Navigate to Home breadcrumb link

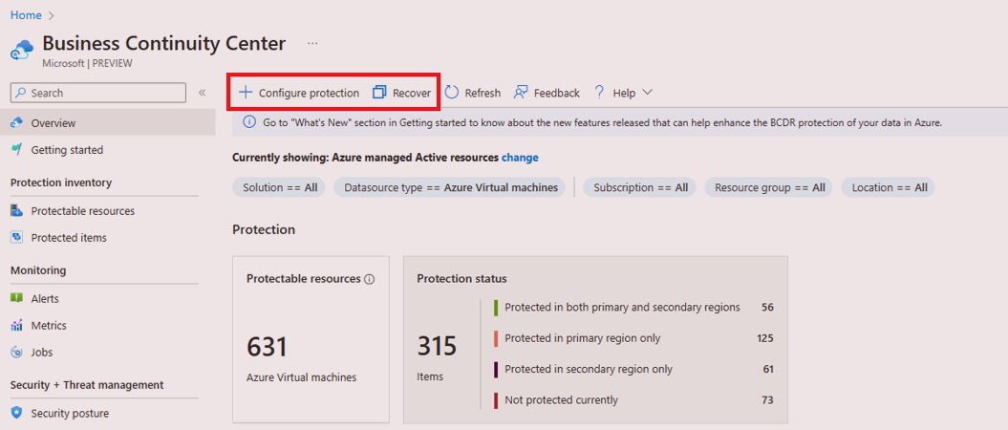point(26,15)
